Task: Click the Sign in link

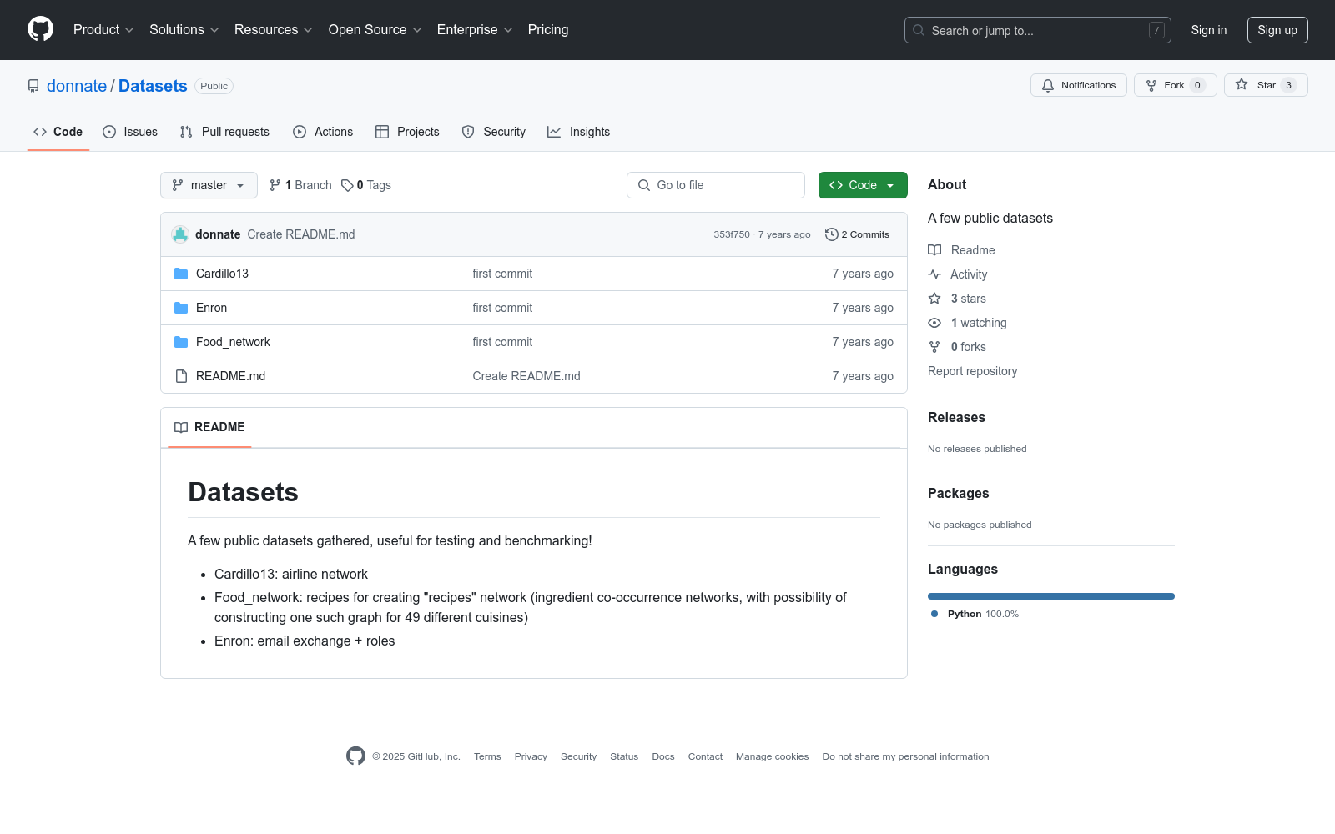Action: (x=1209, y=30)
